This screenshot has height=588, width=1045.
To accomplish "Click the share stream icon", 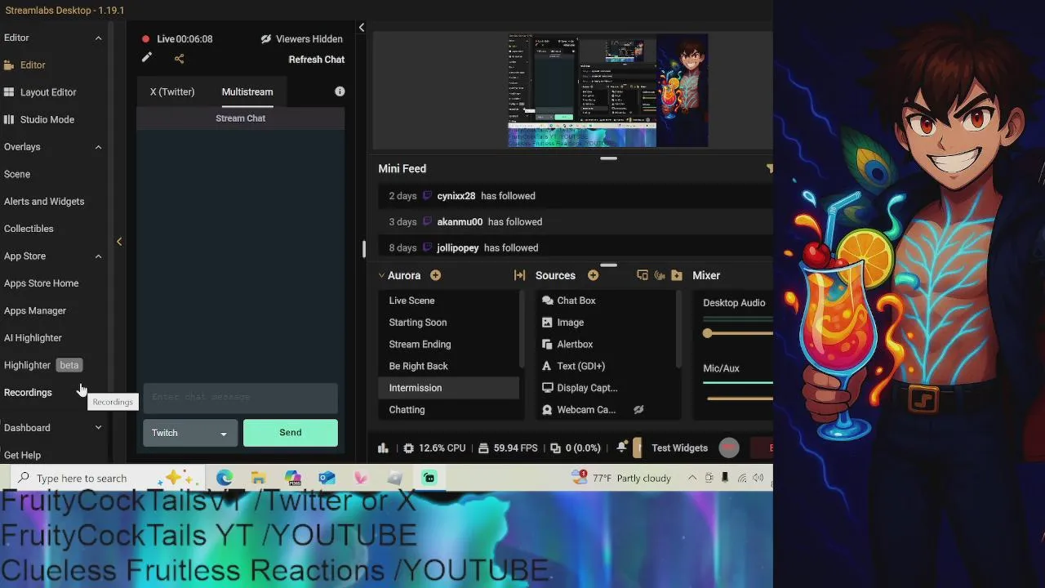I will coord(179,58).
